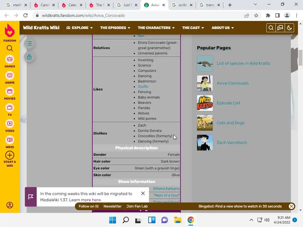This screenshot has width=303, height=227.
Task: Close the MediaWiki migration notice
Action: tap(143, 193)
